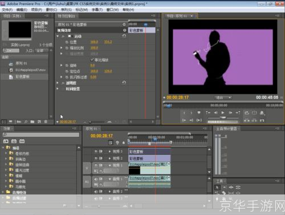Adjust the program monitor shuttle slider
285x215 pixels.
[223, 117]
